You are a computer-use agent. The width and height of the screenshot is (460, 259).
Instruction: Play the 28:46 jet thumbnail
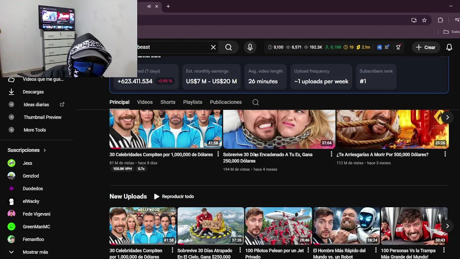[279, 226]
